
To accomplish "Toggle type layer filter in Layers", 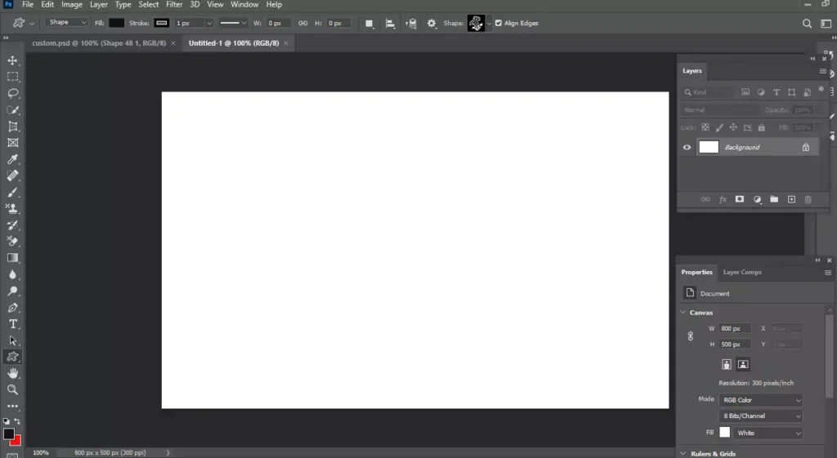I will pos(777,92).
